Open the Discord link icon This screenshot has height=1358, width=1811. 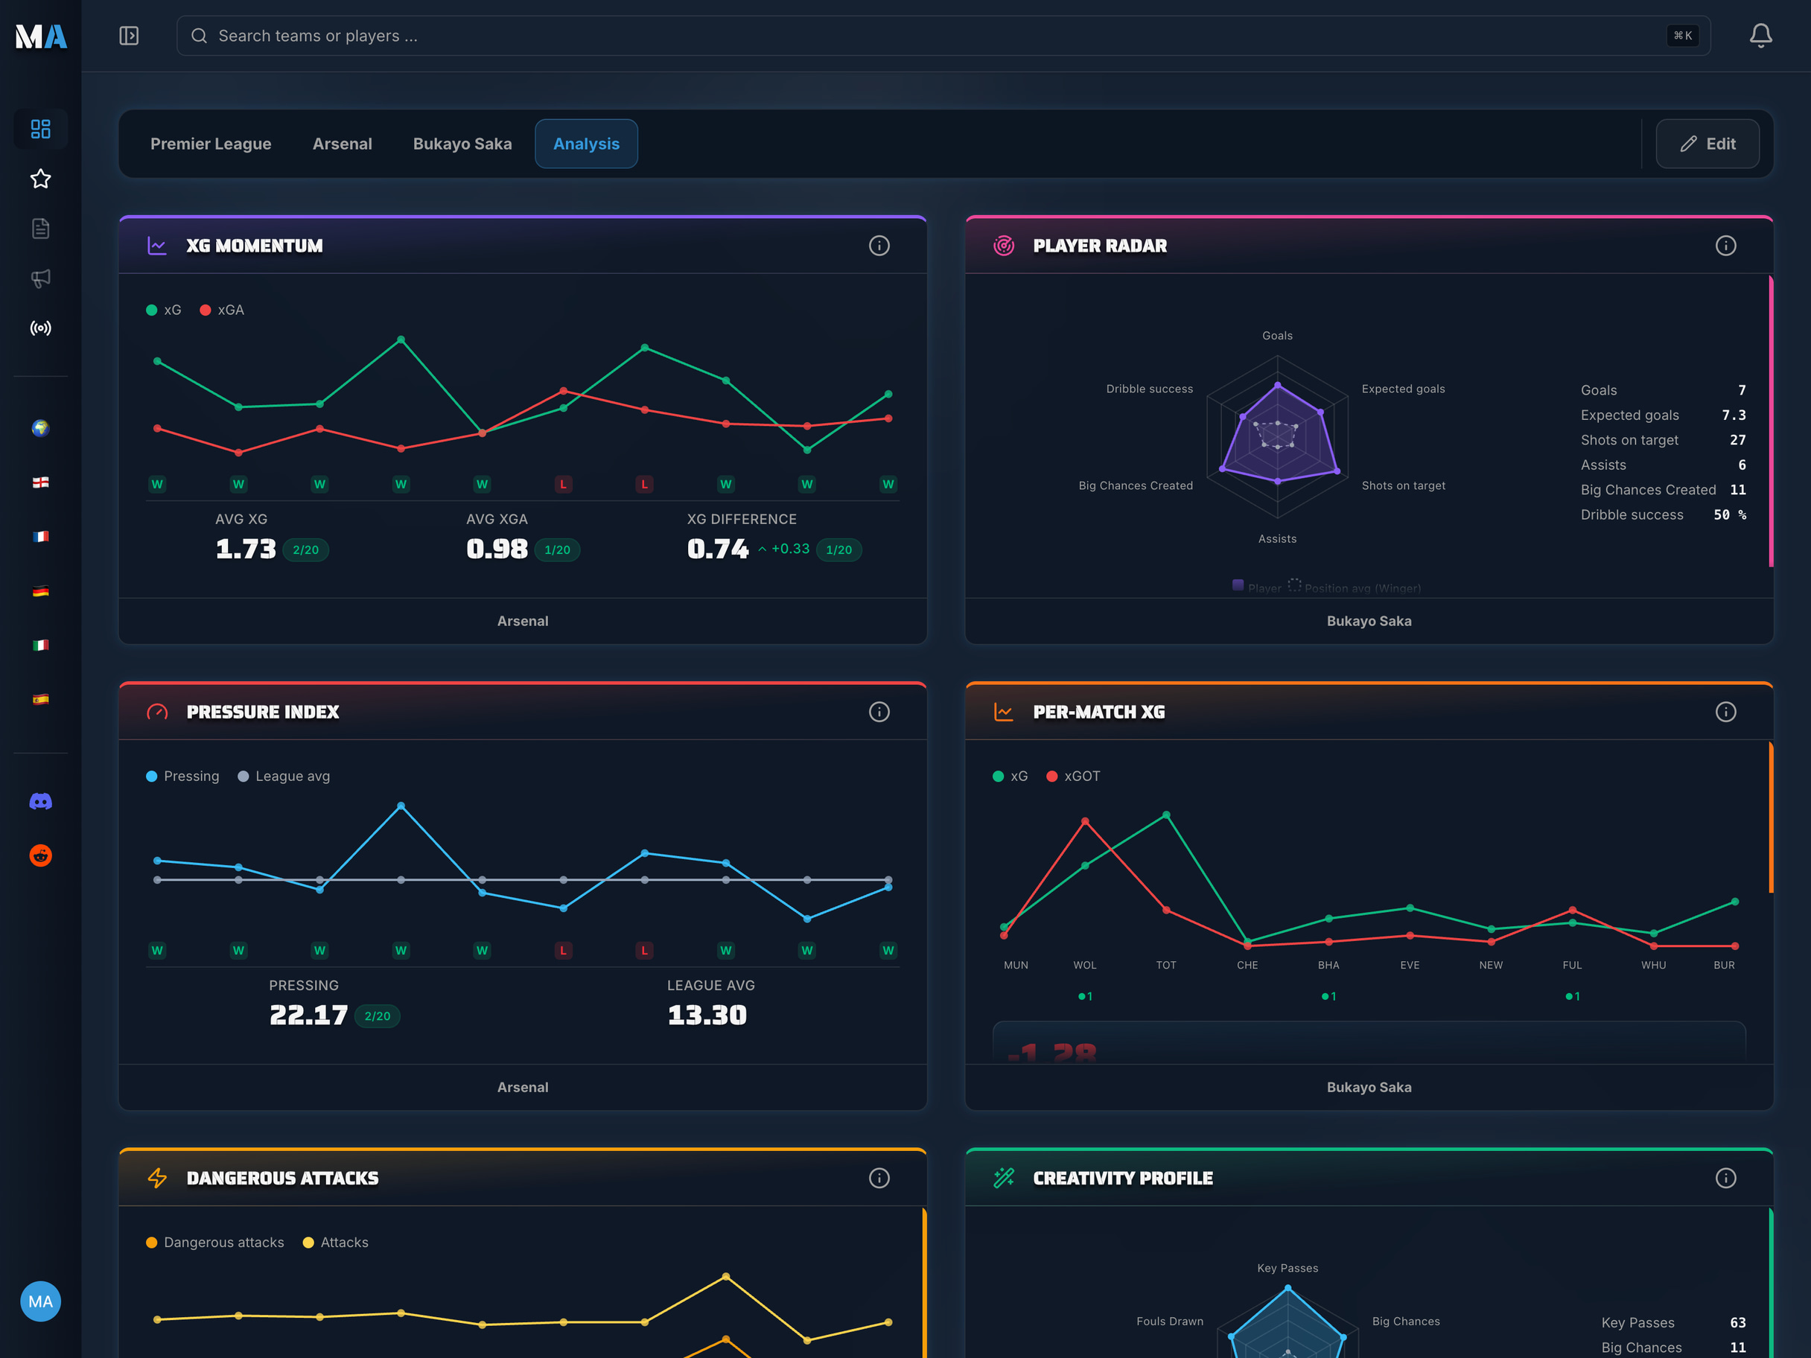(x=41, y=801)
